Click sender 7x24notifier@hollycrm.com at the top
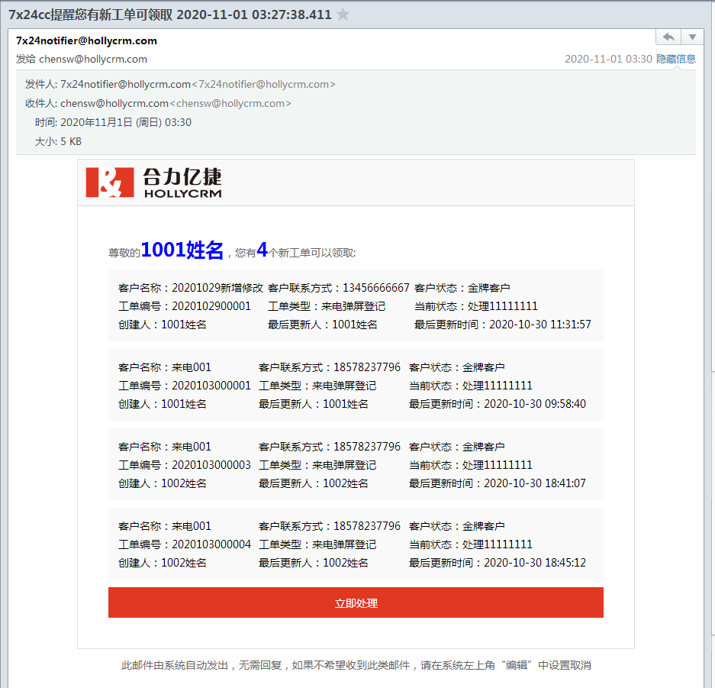 [x=86, y=40]
